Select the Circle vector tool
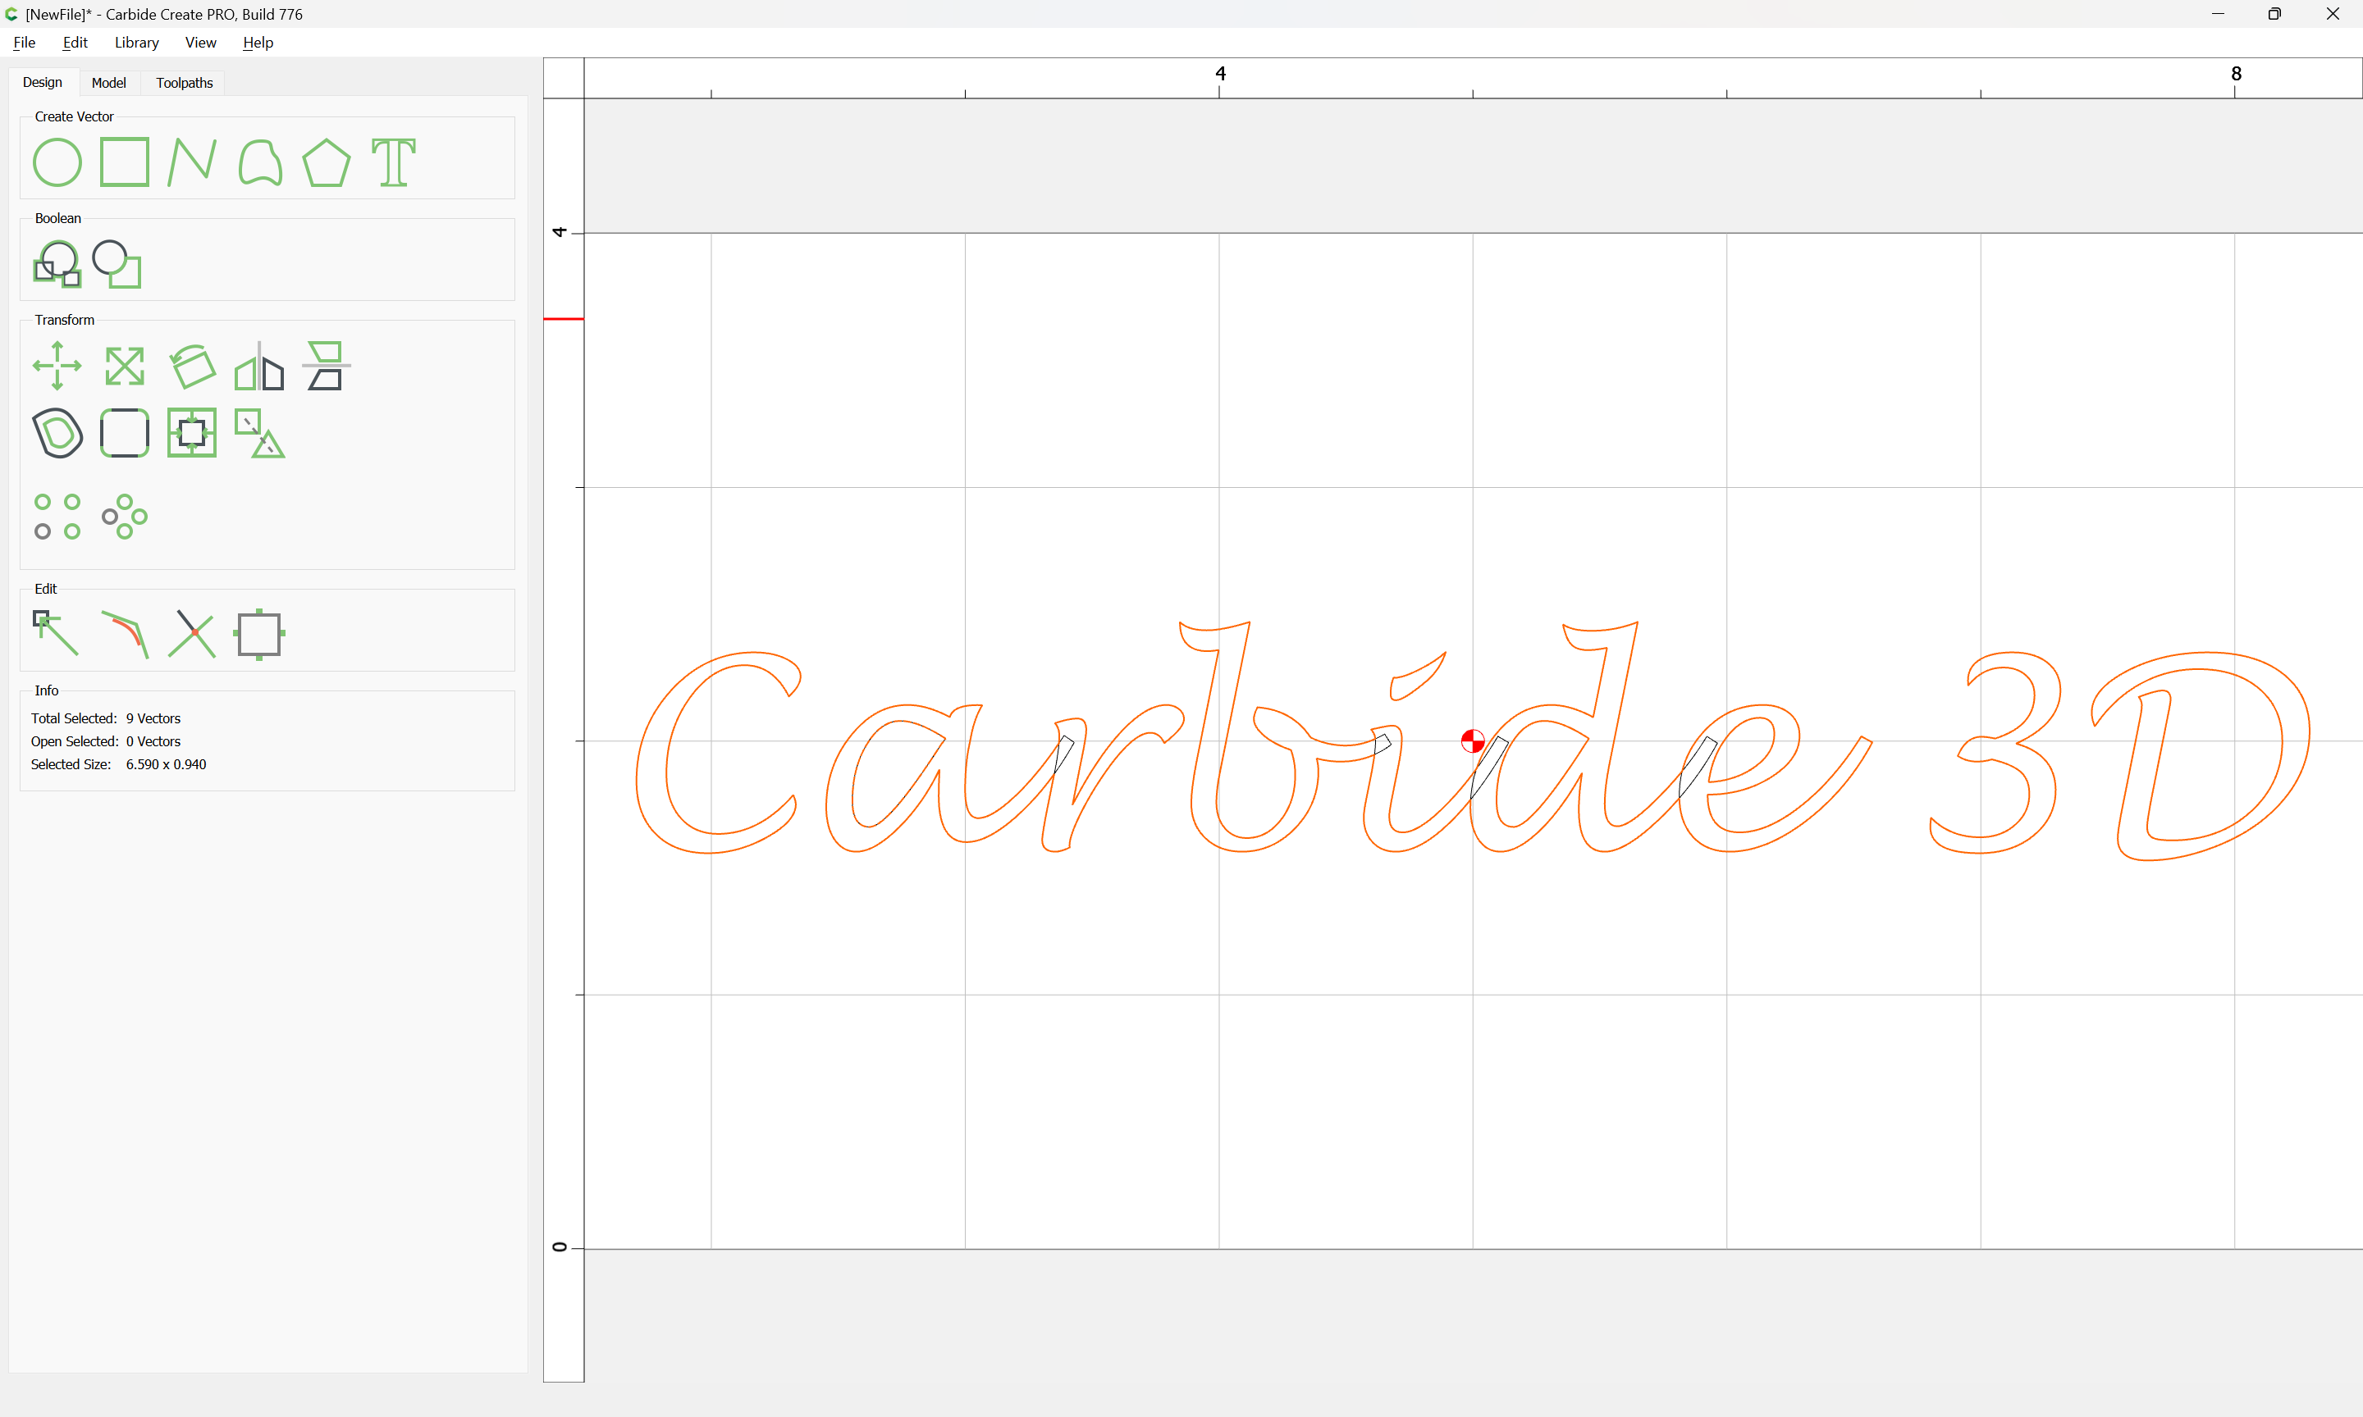This screenshot has width=2363, height=1417. (x=57, y=162)
